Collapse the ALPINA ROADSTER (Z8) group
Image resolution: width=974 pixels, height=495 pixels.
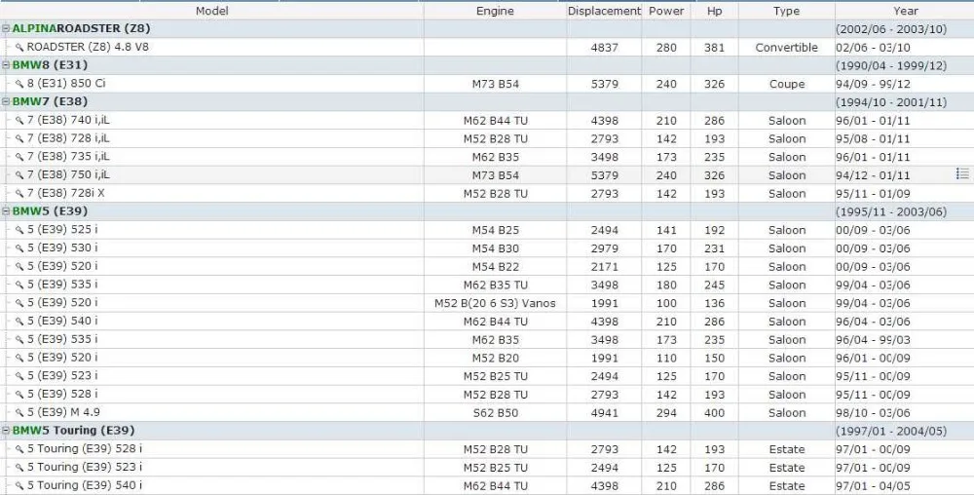(6, 28)
